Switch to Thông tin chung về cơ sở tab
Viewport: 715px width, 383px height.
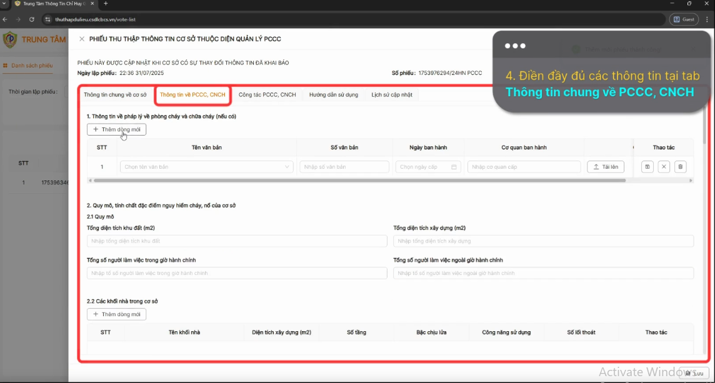(116, 95)
